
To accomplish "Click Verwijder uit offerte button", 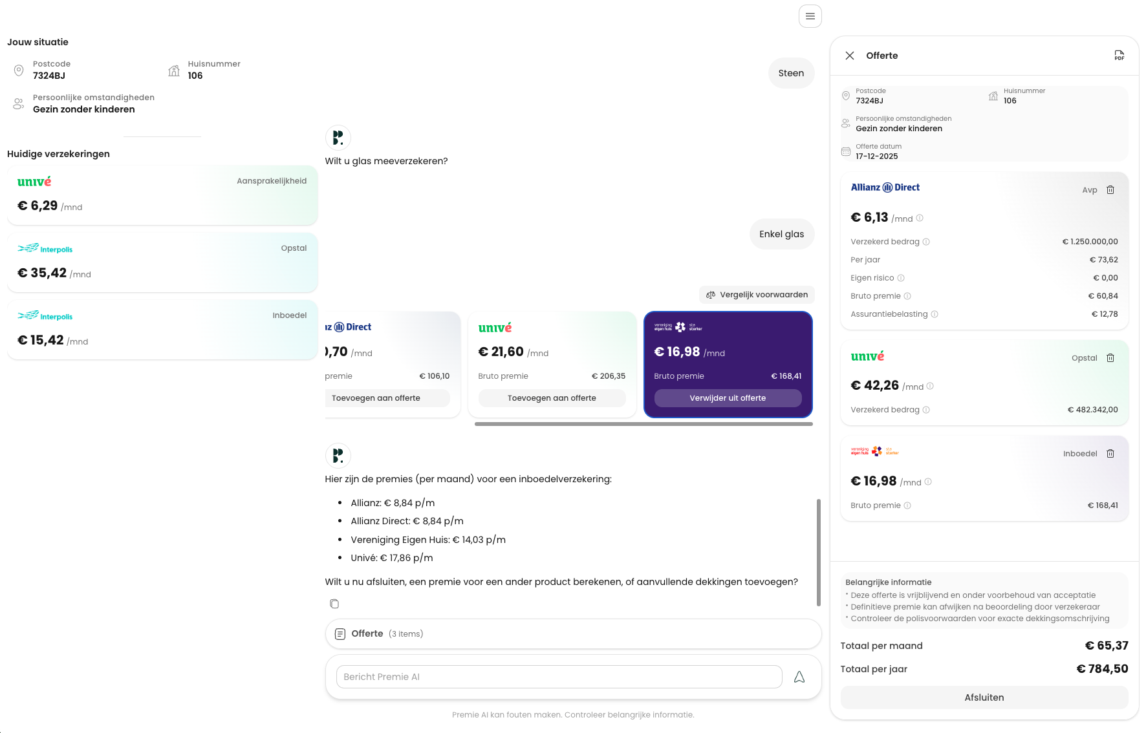I will tap(728, 398).
